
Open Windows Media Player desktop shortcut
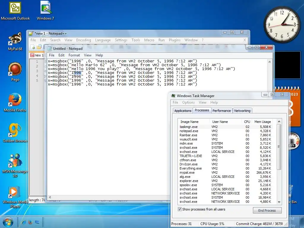point(15,197)
